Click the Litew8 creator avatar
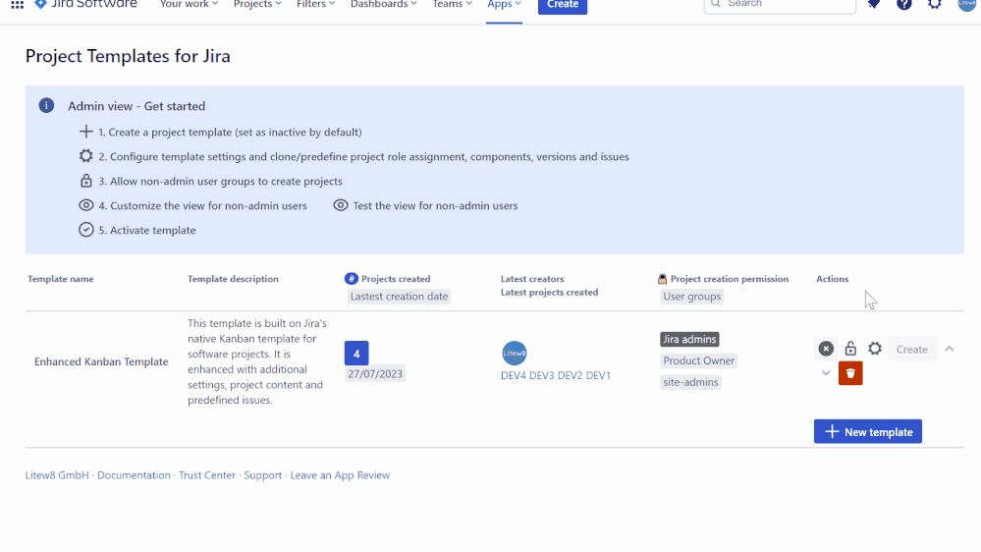 pyautogui.click(x=515, y=353)
